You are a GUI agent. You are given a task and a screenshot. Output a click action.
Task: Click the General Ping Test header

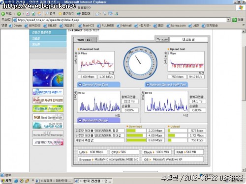coord(98,85)
